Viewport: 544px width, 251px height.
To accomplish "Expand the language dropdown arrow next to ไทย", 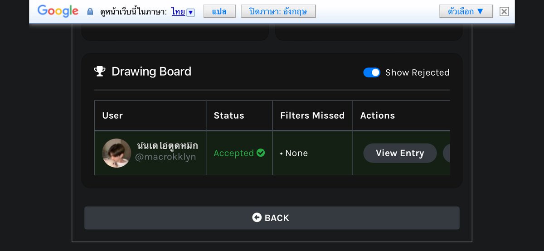I will [x=191, y=13].
